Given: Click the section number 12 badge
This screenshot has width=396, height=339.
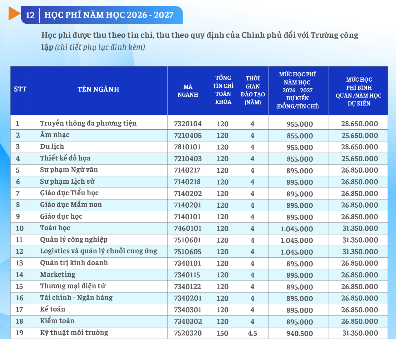Looking at the screenshot, I should (30, 15).
